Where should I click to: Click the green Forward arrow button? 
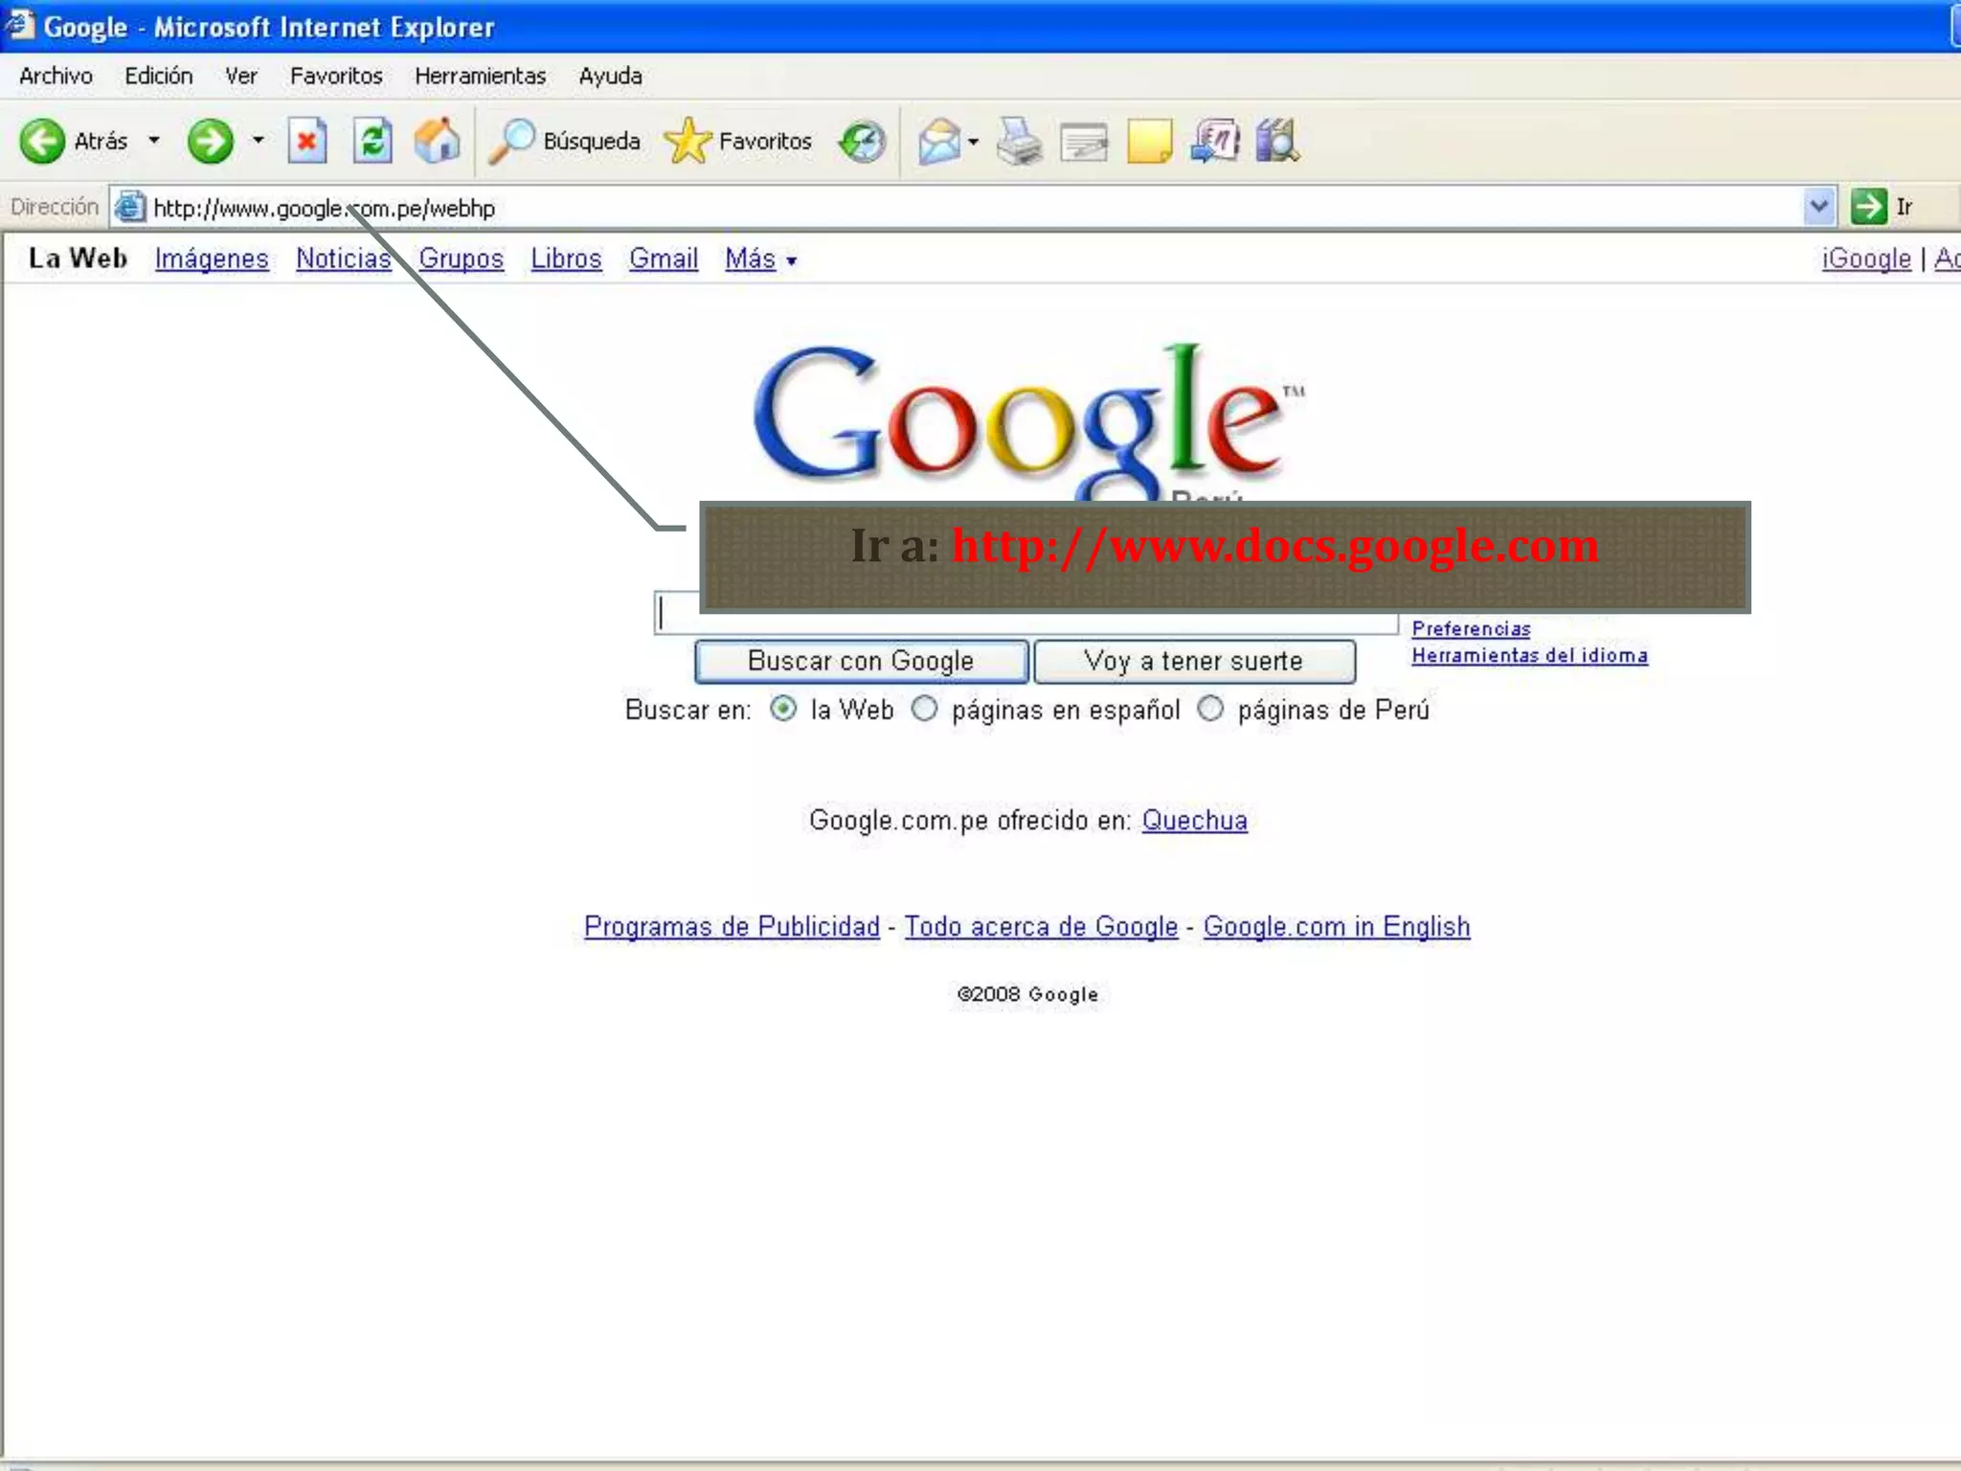point(211,142)
